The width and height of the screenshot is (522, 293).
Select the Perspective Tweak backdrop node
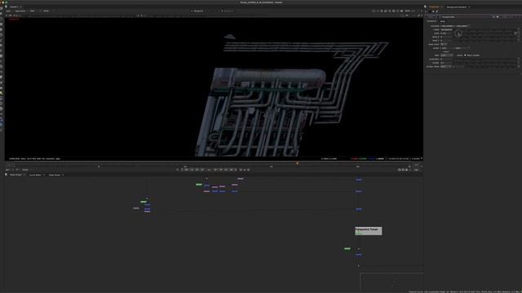coord(368,231)
